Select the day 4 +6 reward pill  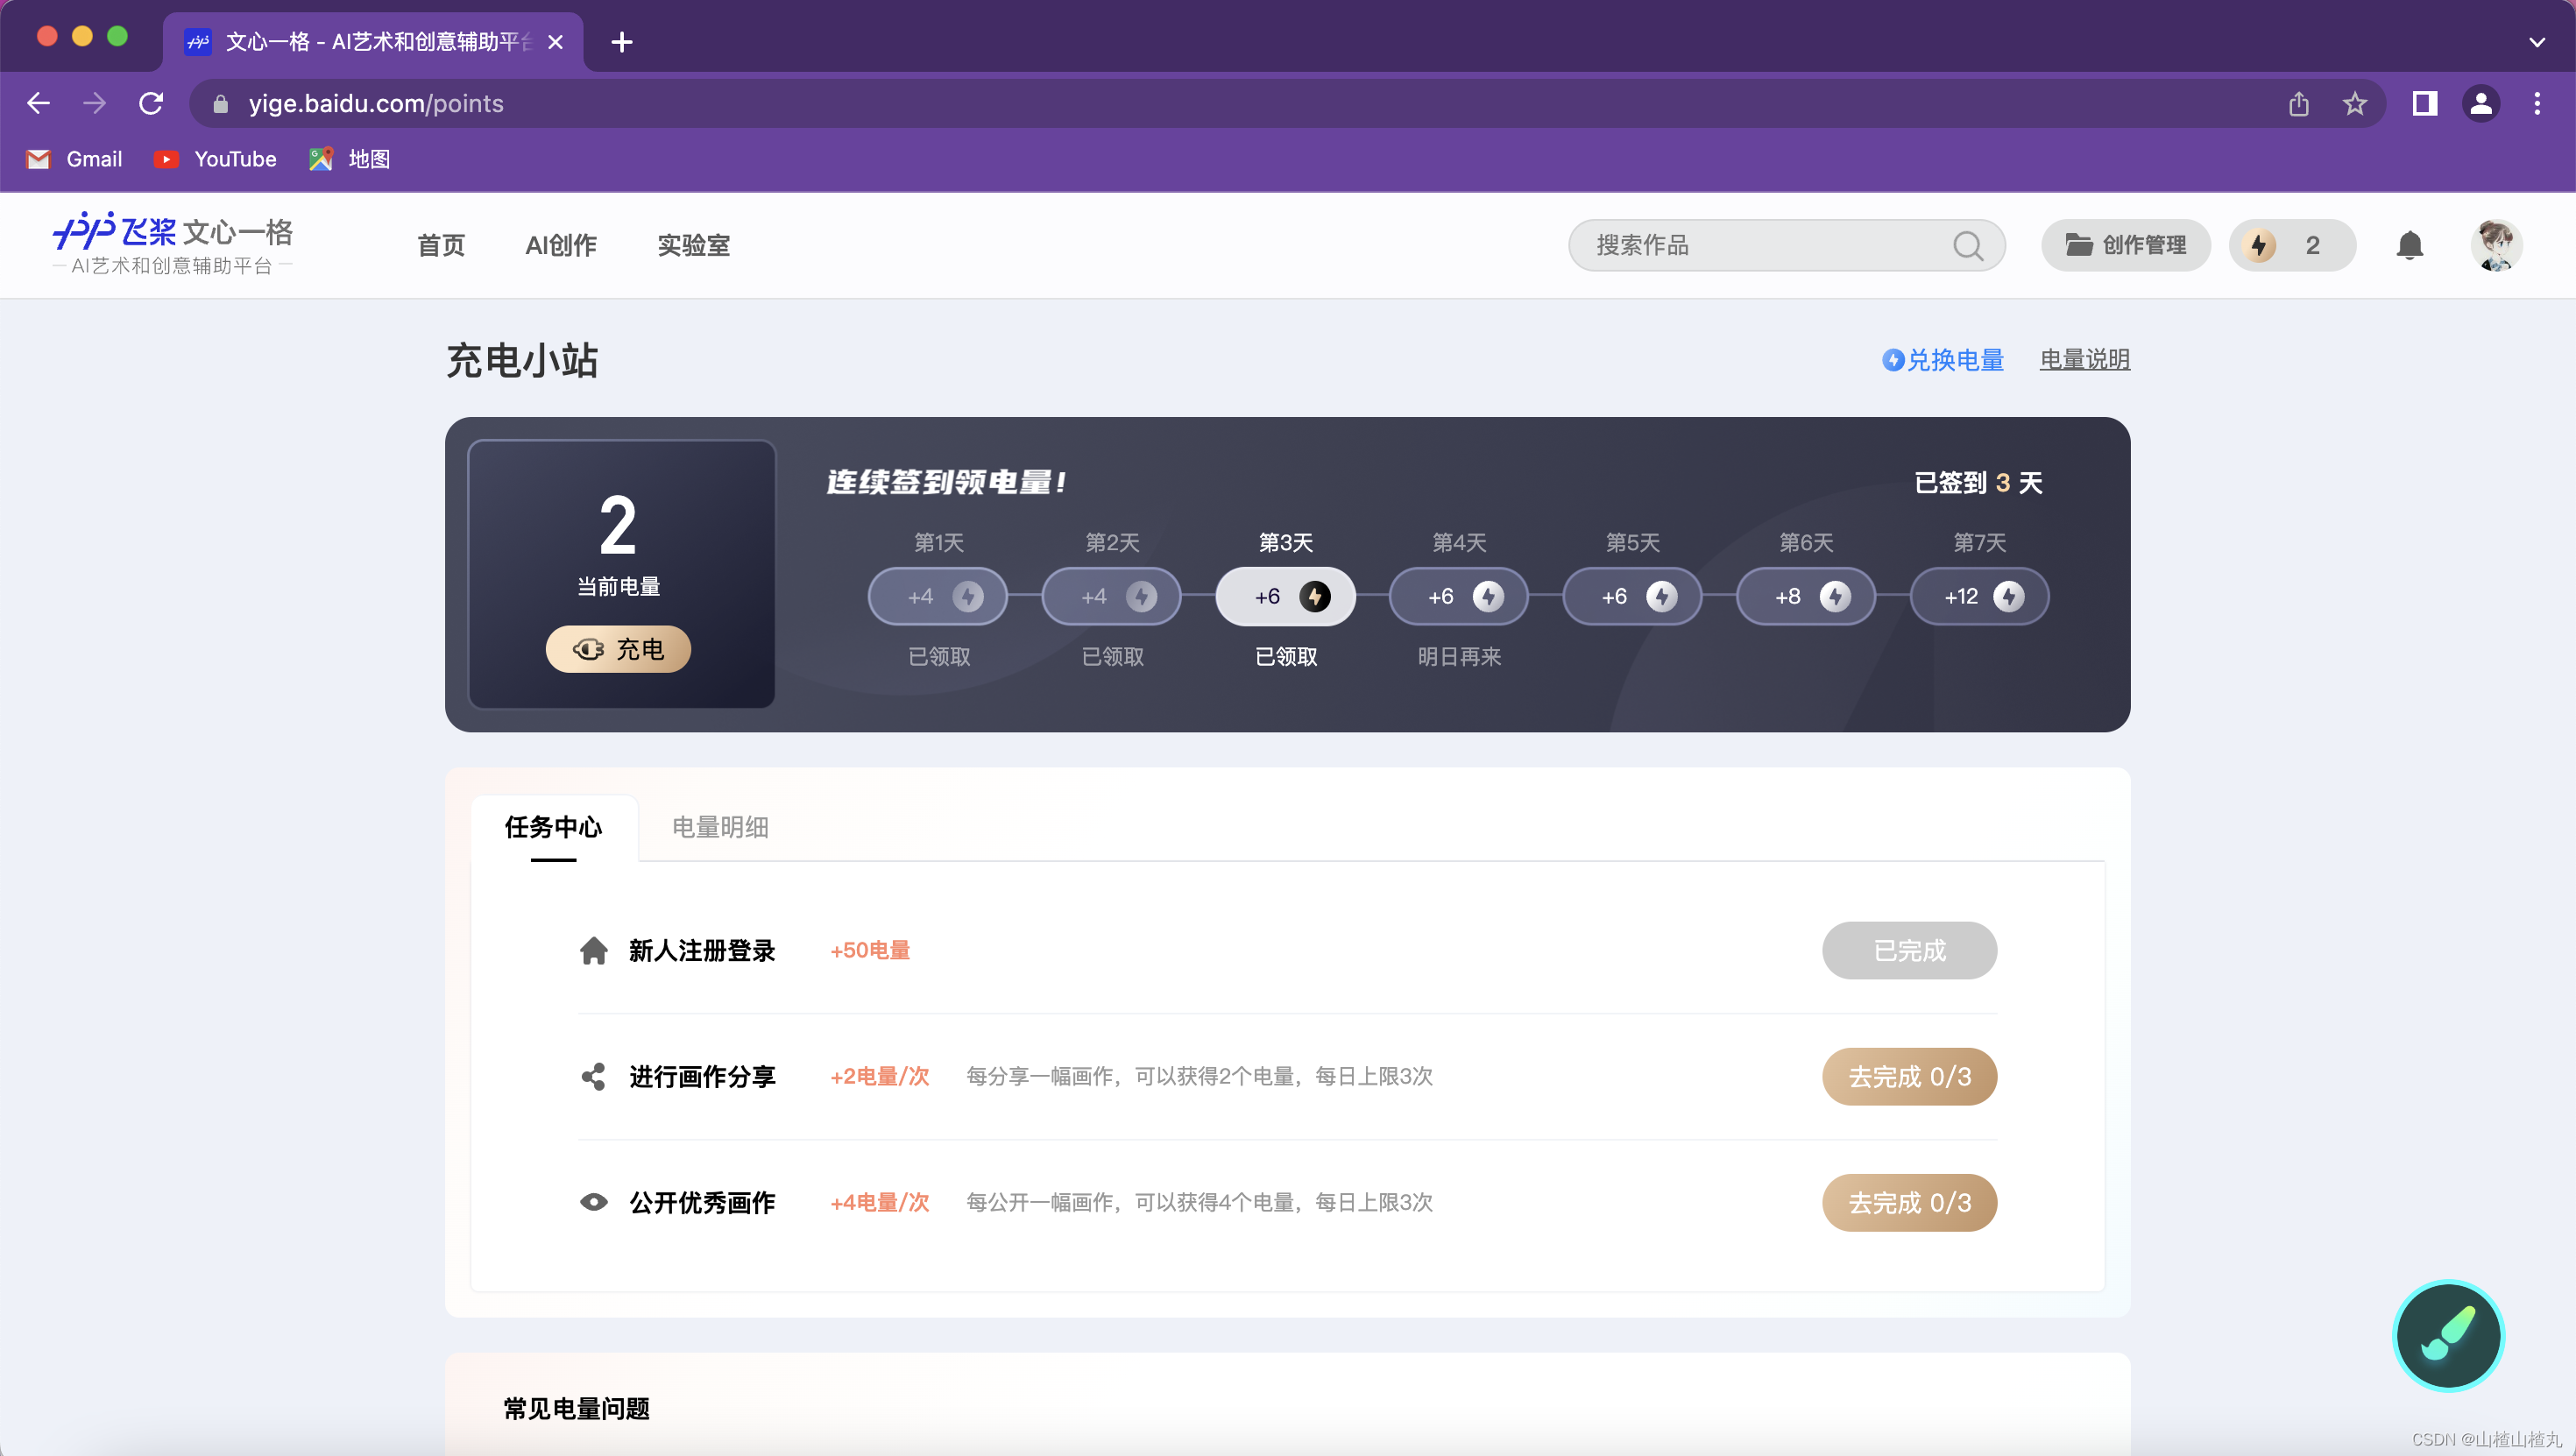(1459, 596)
